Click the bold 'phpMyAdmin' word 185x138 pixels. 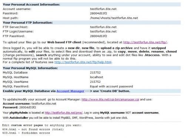point(18,113)
